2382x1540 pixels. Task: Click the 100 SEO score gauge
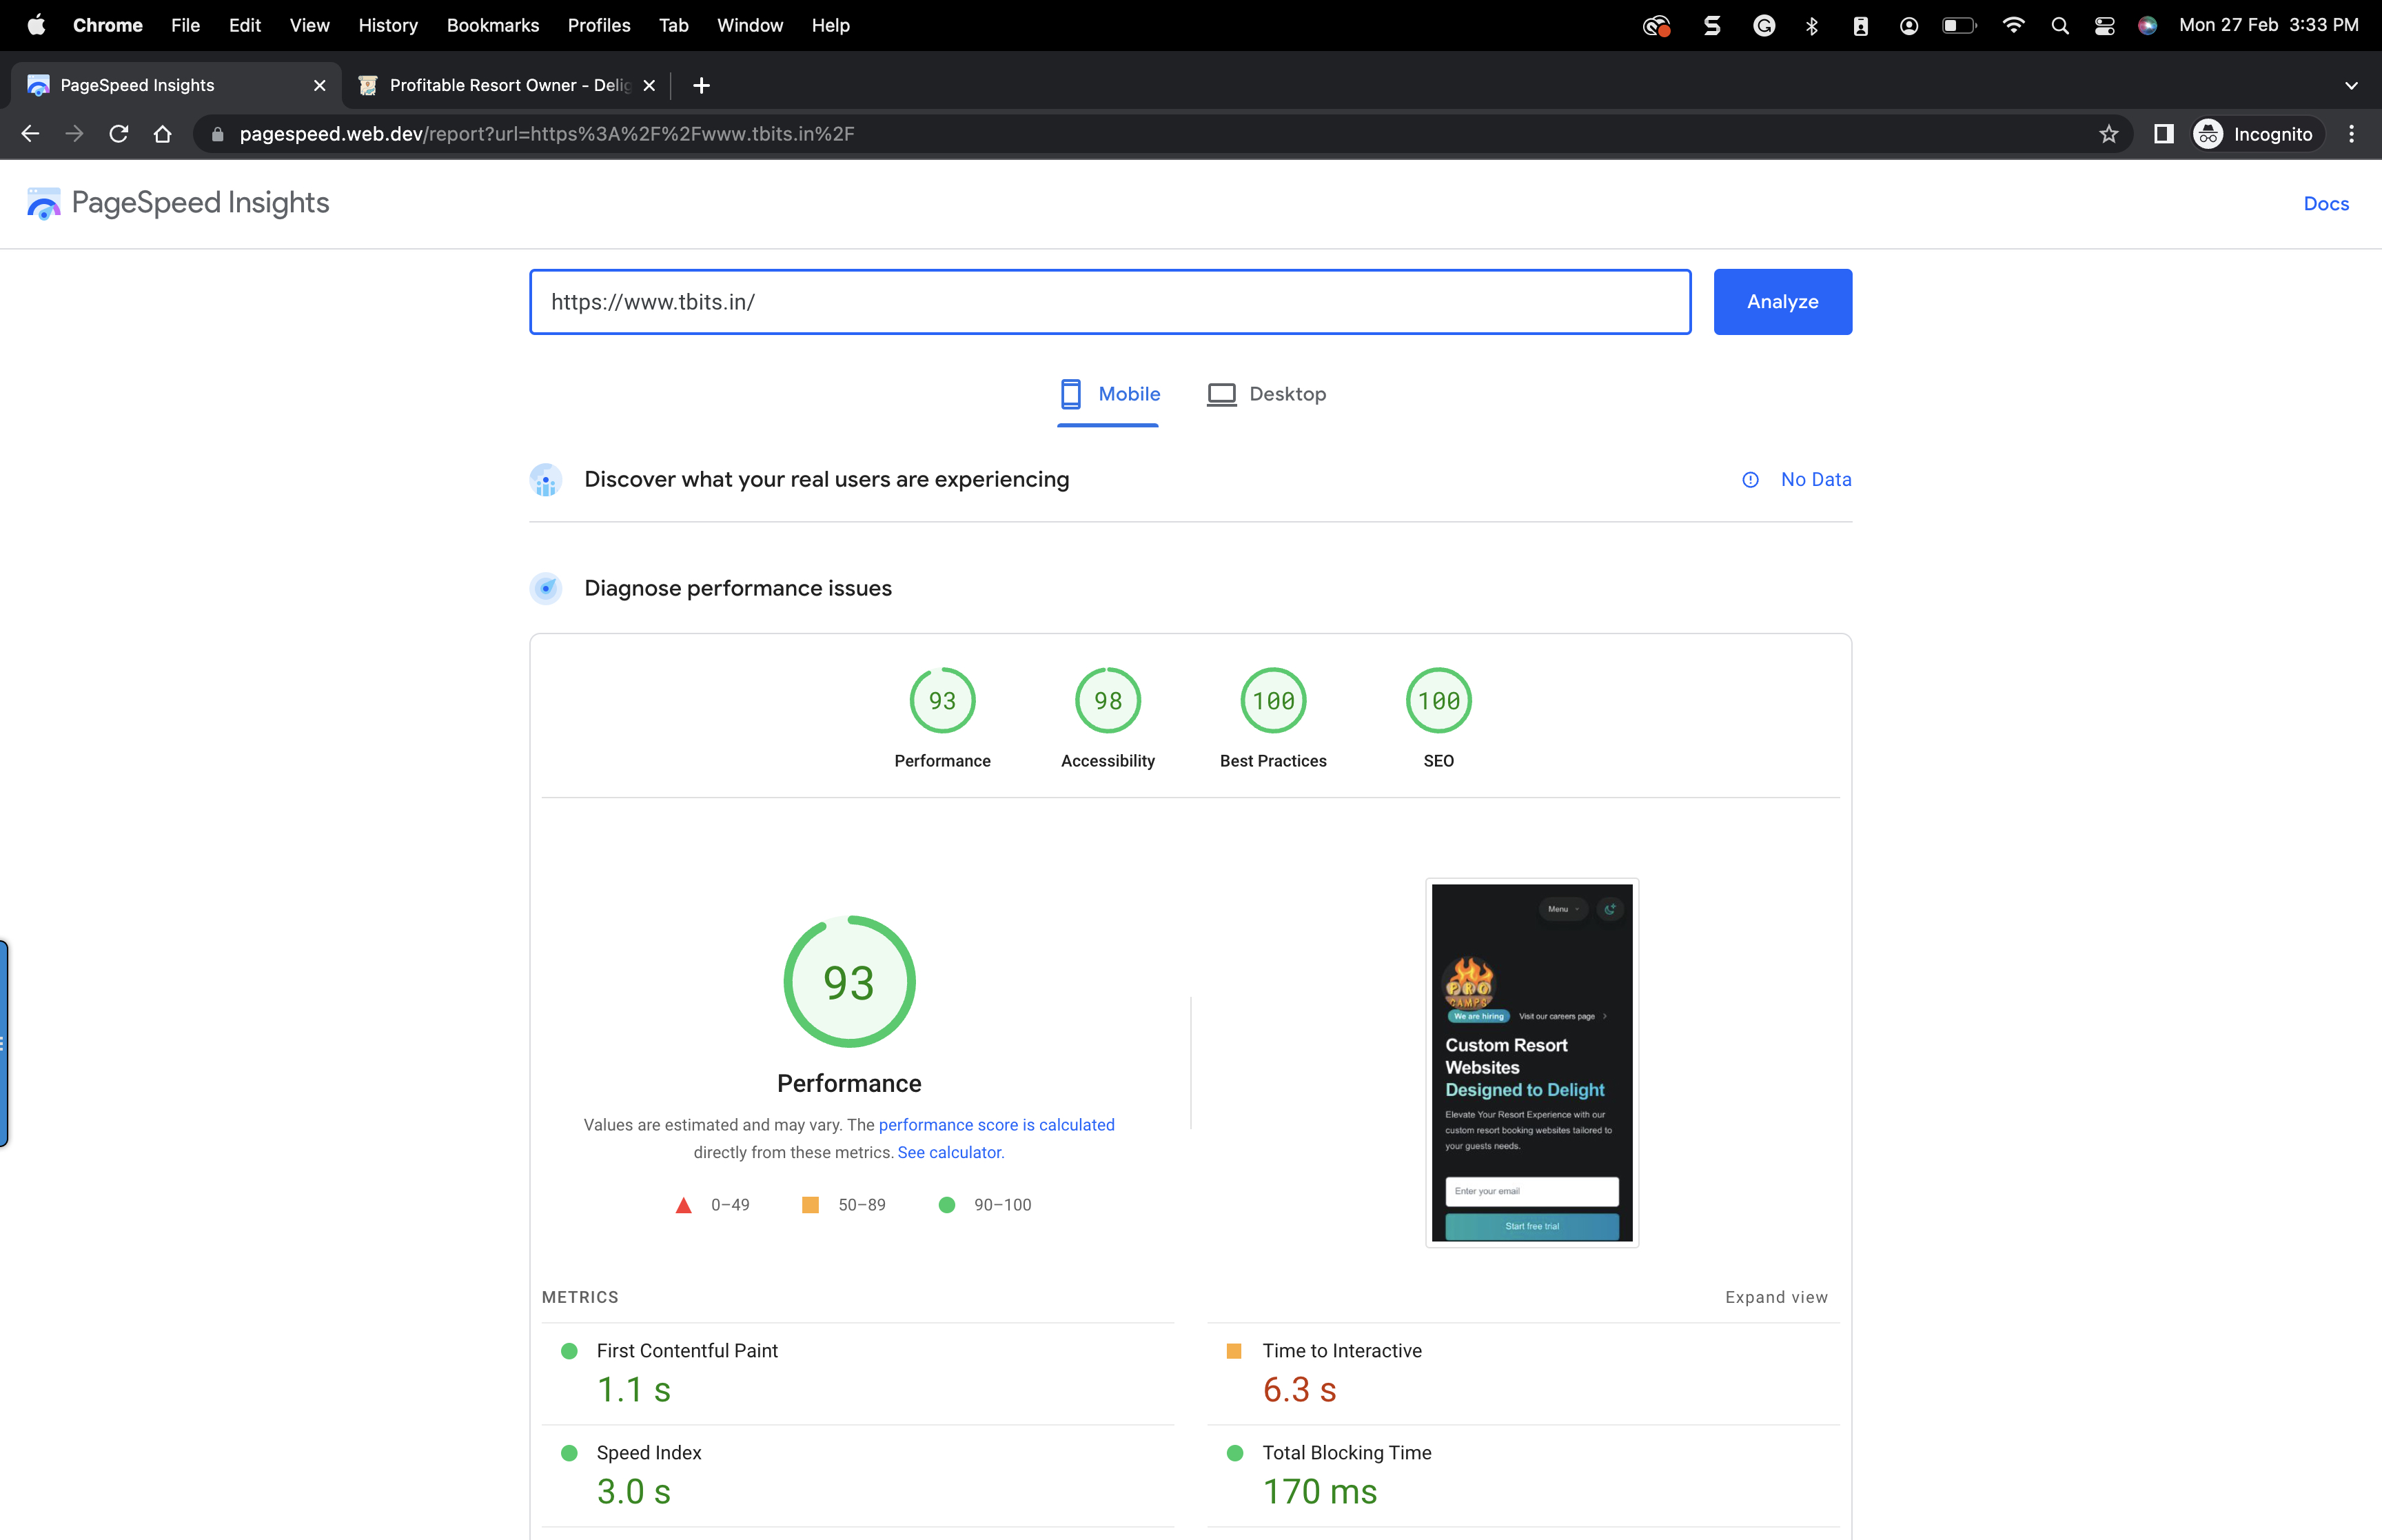(x=1438, y=701)
